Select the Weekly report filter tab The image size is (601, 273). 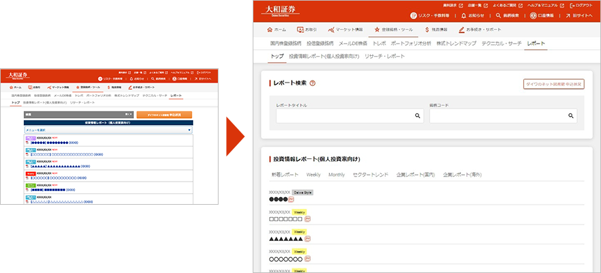click(313, 175)
